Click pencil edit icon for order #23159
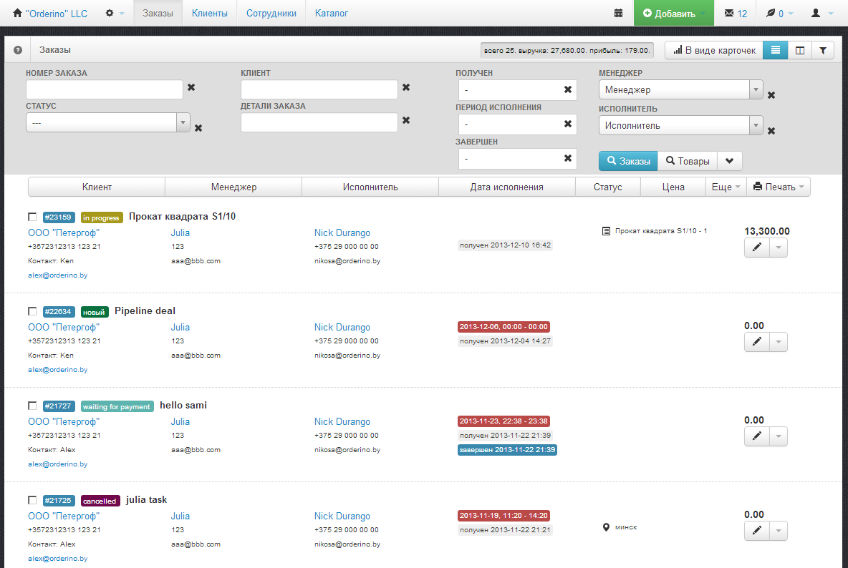 pyautogui.click(x=756, y=248)
